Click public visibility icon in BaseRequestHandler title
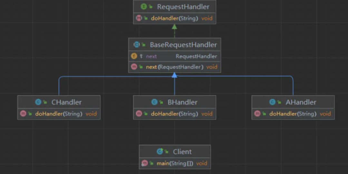348x174 pixels. coord(144,45)
